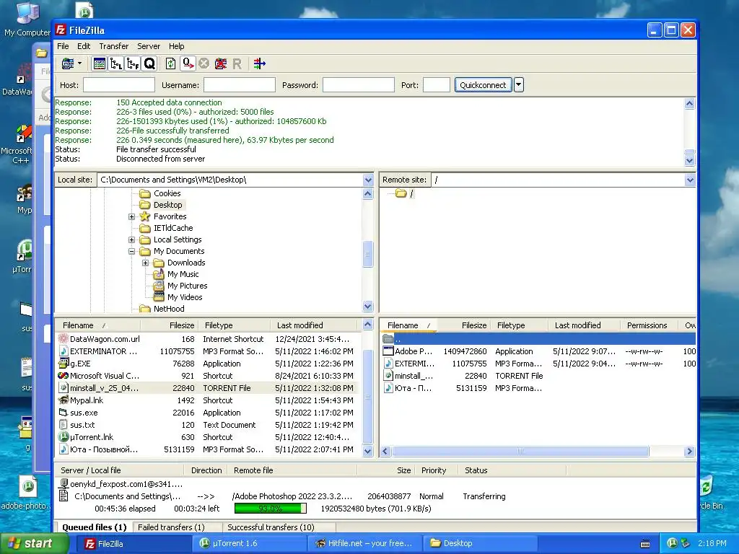Expand the Downloads tree node
Image resolution: width=739 pixels, height=554 pixels.
(146, 263)
